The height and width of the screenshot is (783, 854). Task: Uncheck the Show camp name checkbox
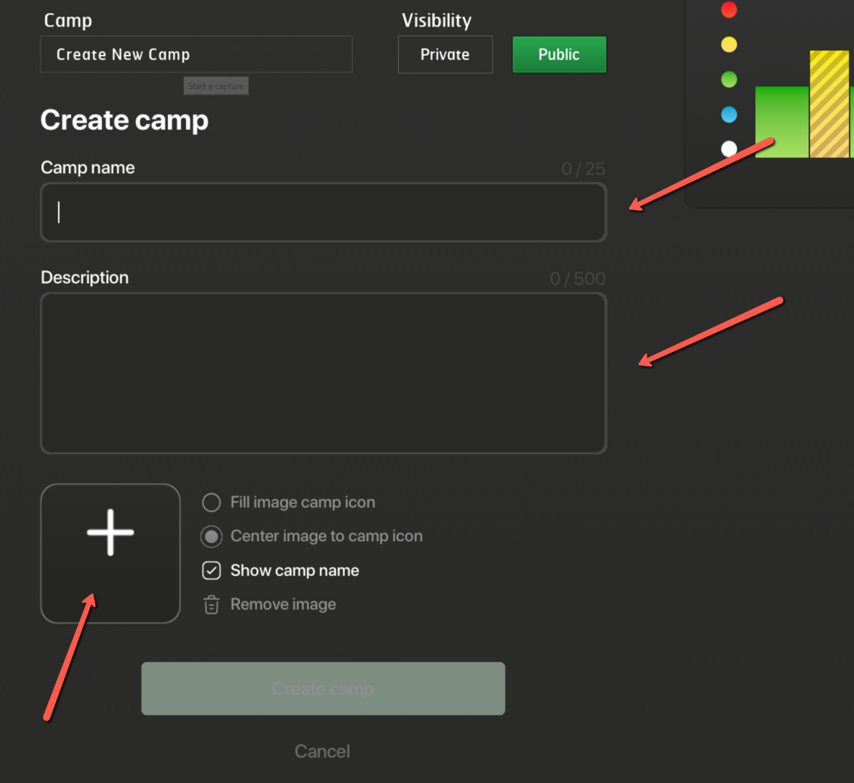[211, 570]
